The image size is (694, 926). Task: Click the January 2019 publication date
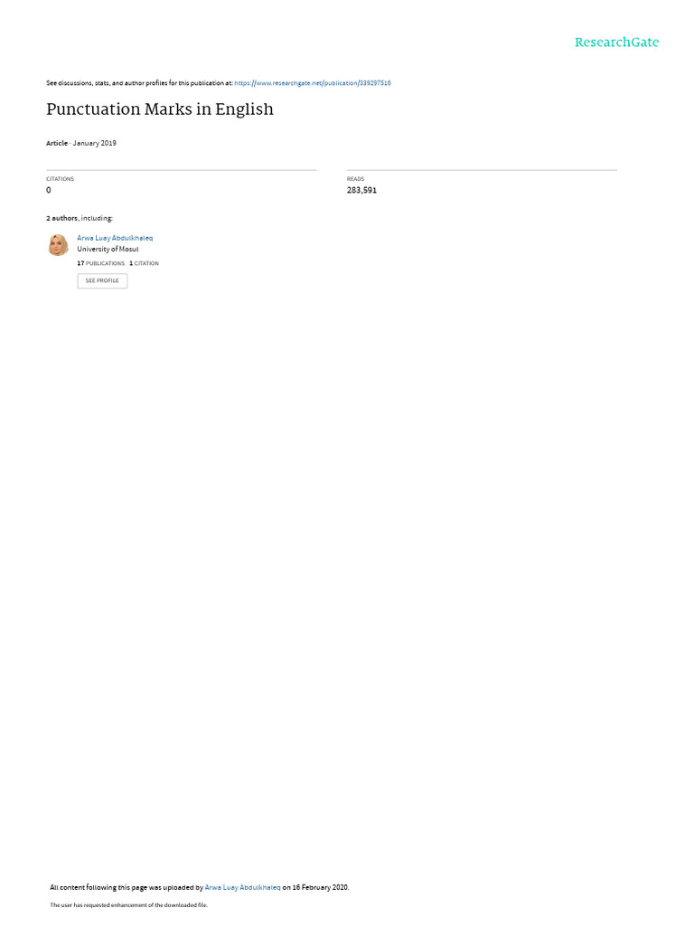tap(94, 143)
